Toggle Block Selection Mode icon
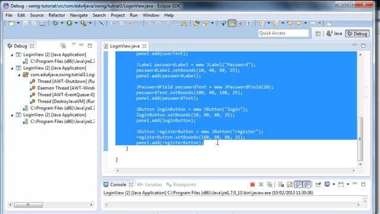The width and height of the screenshot is (380, 214). (240, 23)
